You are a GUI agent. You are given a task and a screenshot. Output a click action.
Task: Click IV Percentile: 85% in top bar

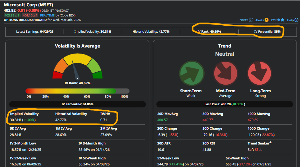pos(267,31)
